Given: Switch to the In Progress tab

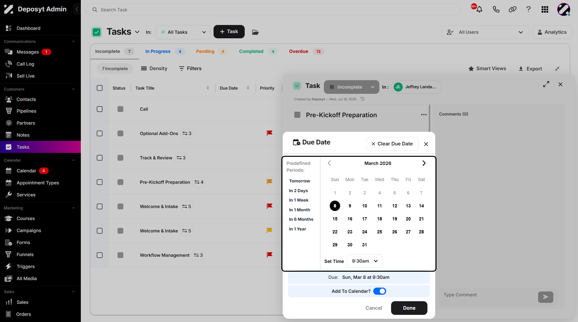Looking at the screenshot, I should (x=165, y=51).
